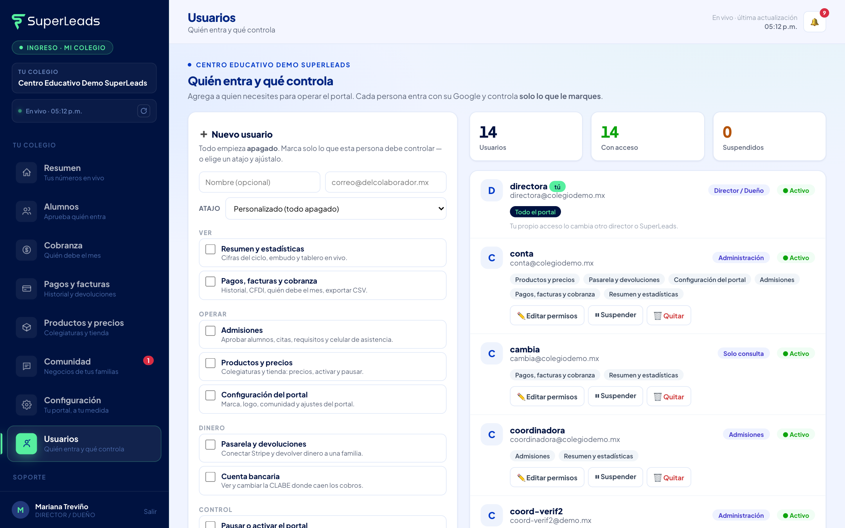Enable the Admisiones permission checkbox

(x=210, y=331)
